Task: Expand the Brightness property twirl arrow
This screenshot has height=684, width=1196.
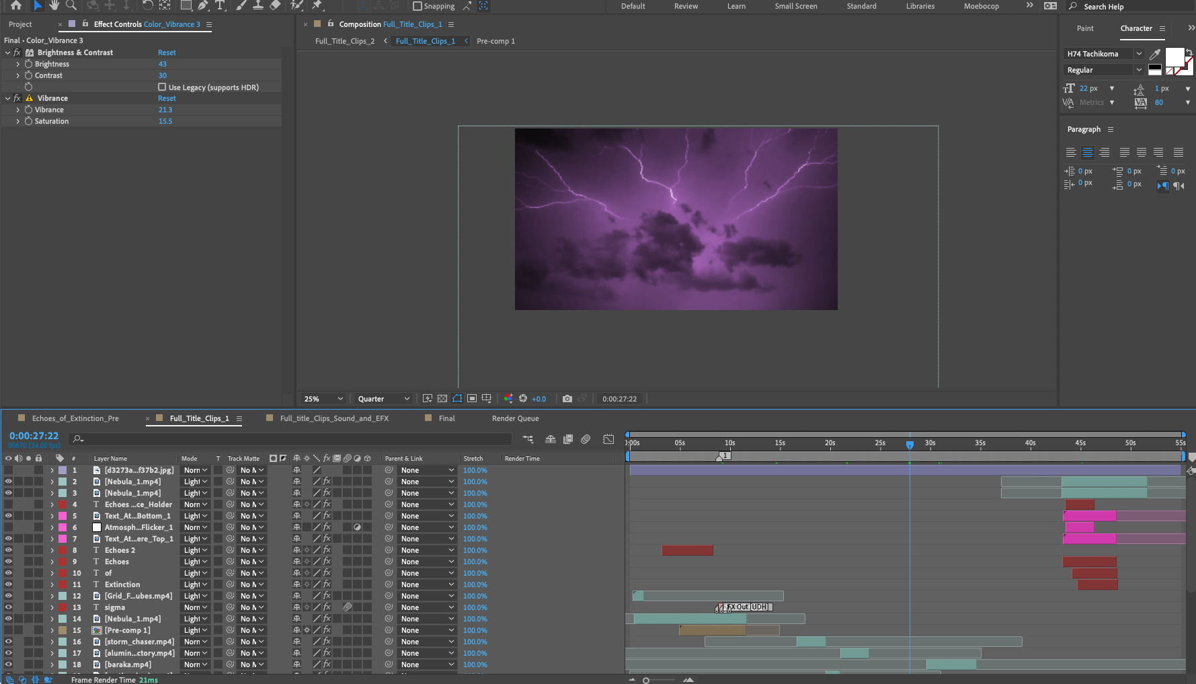Action: (18, 64)
